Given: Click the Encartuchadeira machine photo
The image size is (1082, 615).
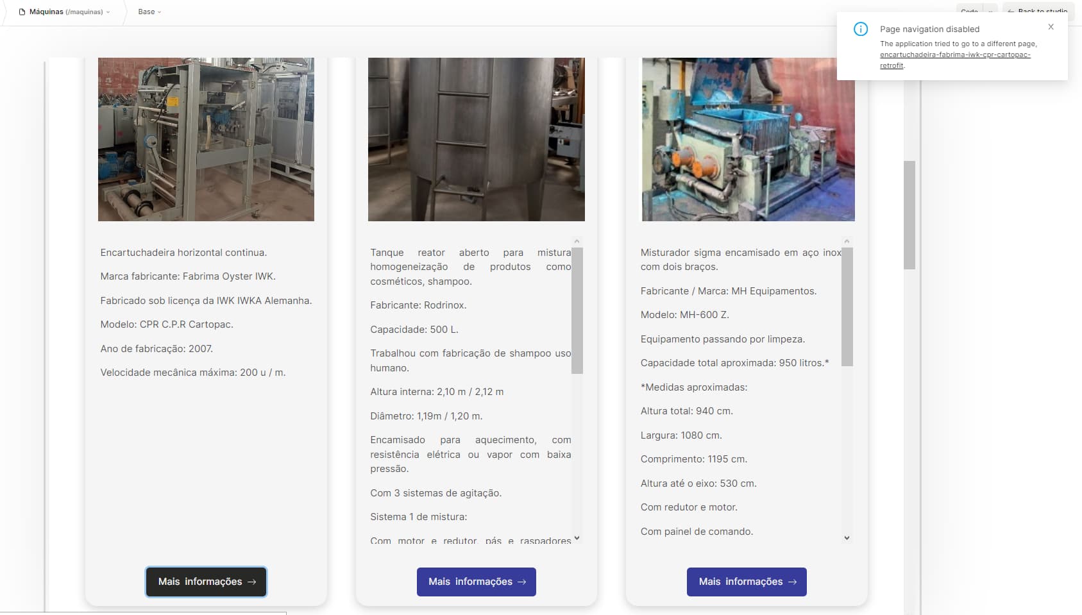Looking at the screenshot, I should click(206, 139).
